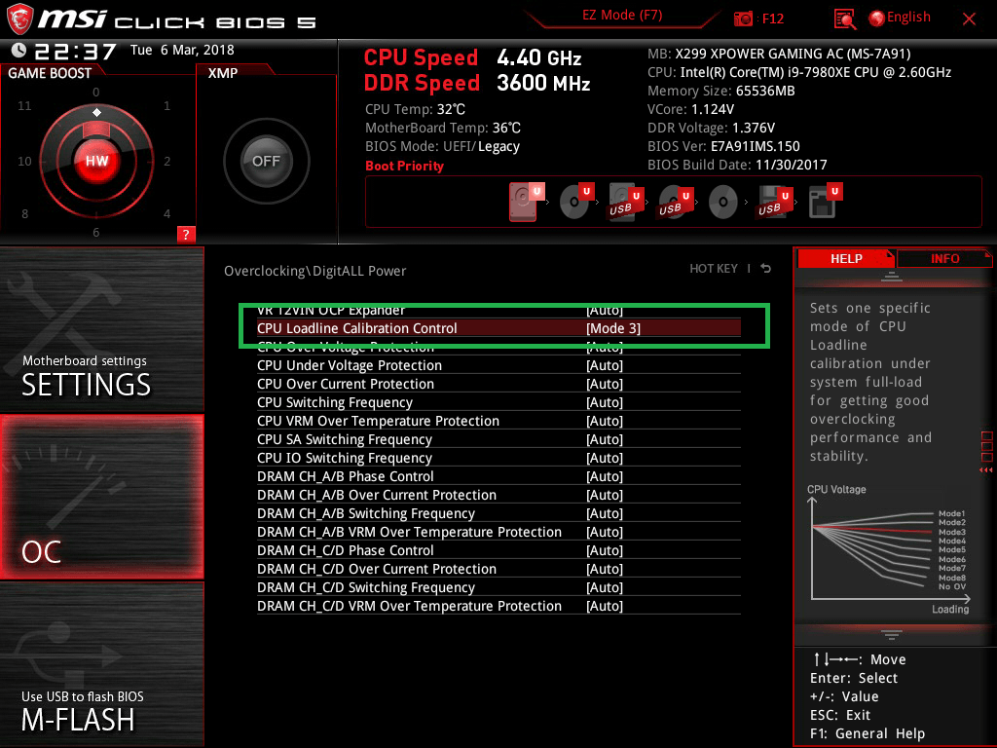The height and width of the screenshot is (748, 997).
Task: Click the red question mark help icon
Action: [x=186, y=234]
